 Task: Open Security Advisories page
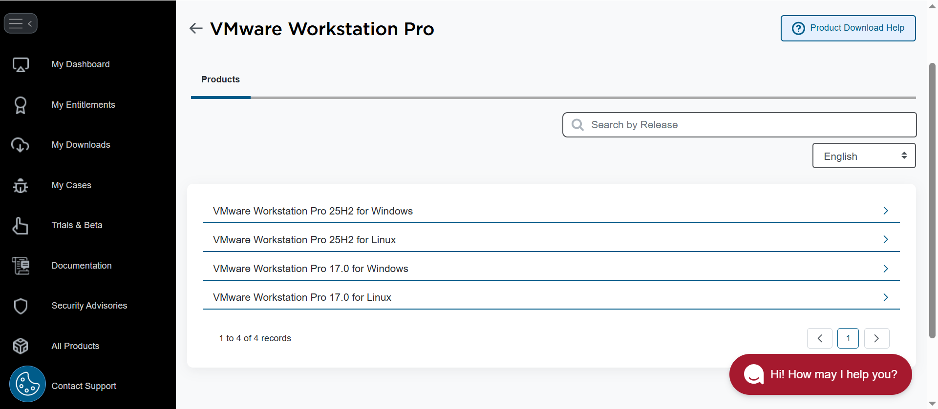coord(89,306)
